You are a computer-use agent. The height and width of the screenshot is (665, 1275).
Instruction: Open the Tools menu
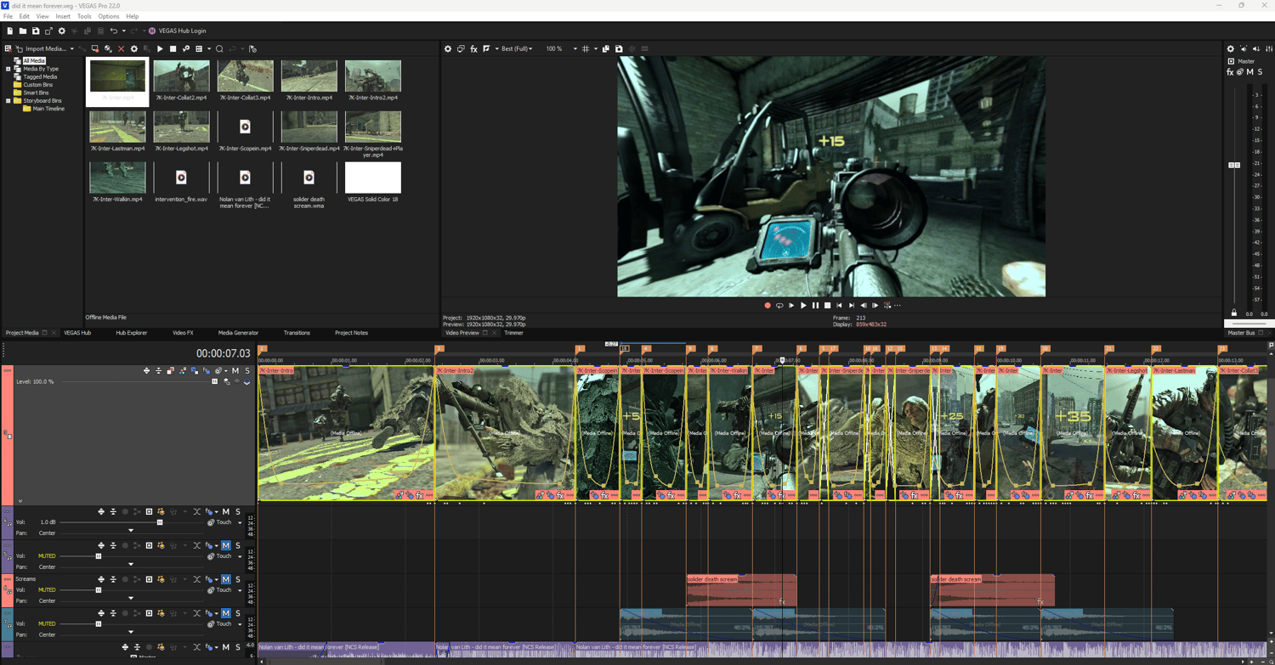(x=84, y=16)
